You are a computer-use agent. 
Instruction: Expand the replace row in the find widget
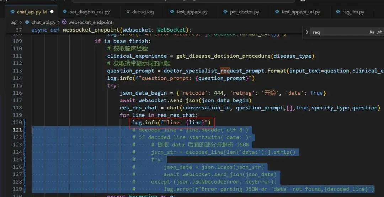point(307,32)
